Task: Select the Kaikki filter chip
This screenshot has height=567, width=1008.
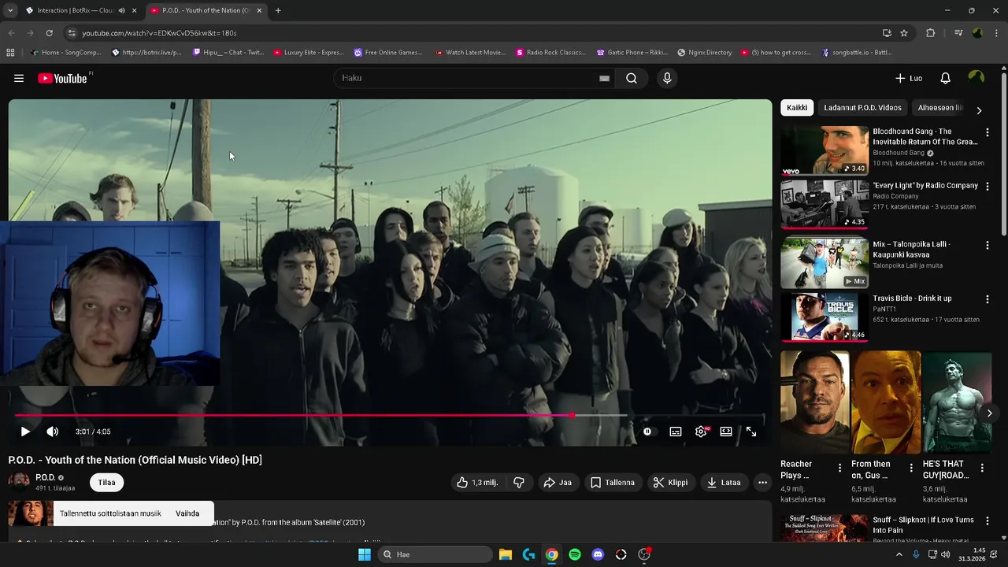Action: coord(797,108)
